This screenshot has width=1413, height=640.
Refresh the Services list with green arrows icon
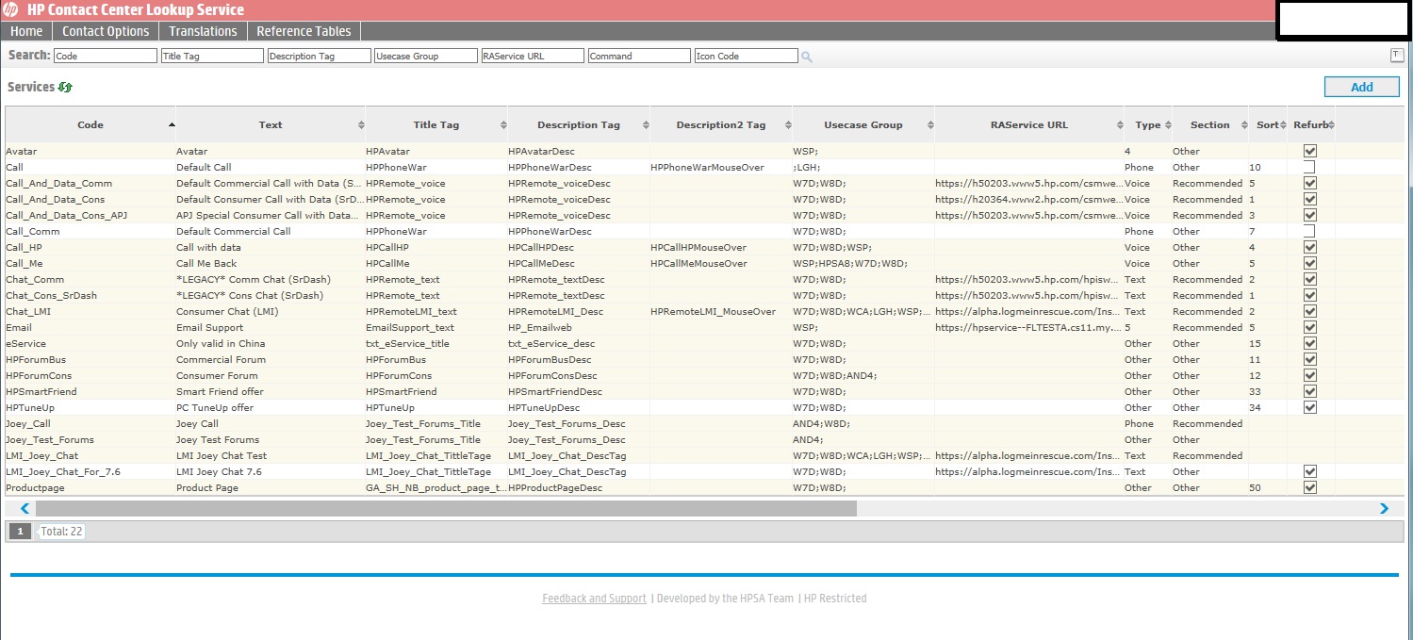tap(65, 87)
